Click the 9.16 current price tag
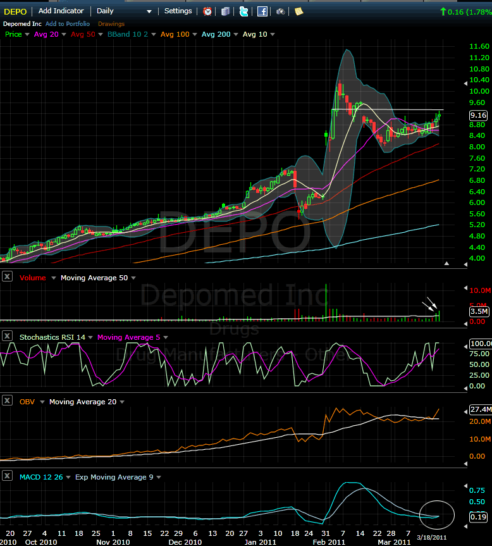492x546 pixels. coord(479,115)
